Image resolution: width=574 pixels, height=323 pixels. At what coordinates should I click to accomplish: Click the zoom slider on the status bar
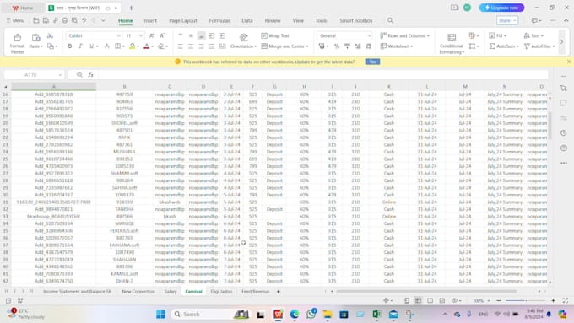click(x=526, y=300)
